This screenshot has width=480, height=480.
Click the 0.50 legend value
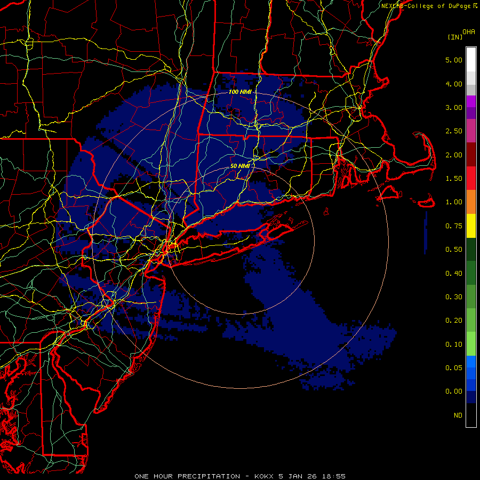(x=454, y=250)
